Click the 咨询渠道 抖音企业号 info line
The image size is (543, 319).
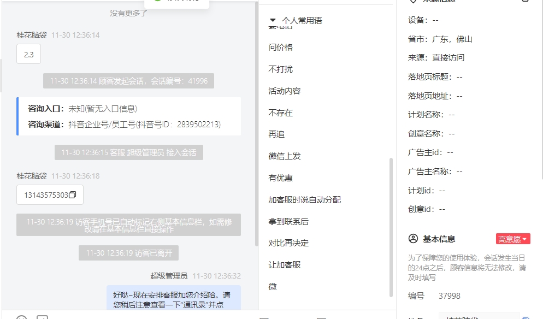pos(125,125)
